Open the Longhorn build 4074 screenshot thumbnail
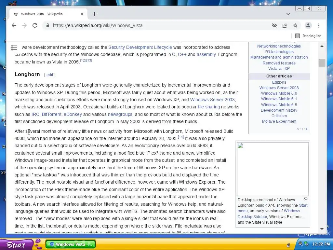Screen dimensions: 333x250 click(273, 169)
